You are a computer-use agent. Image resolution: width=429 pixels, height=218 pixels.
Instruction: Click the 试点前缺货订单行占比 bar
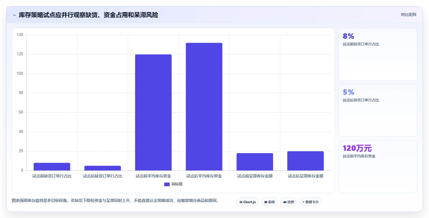(x=52, y=167)
